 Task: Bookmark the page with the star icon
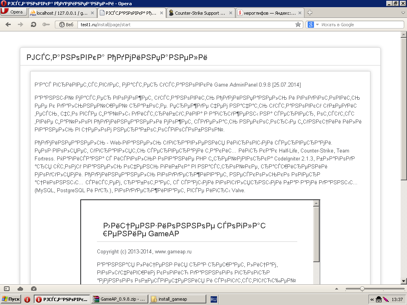pyautogui.click(x=298, y=25)
